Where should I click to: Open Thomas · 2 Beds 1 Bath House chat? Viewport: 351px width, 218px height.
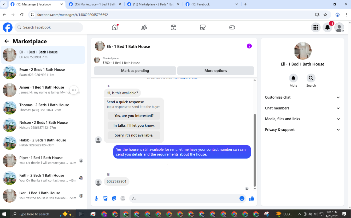tap(43, 107)
